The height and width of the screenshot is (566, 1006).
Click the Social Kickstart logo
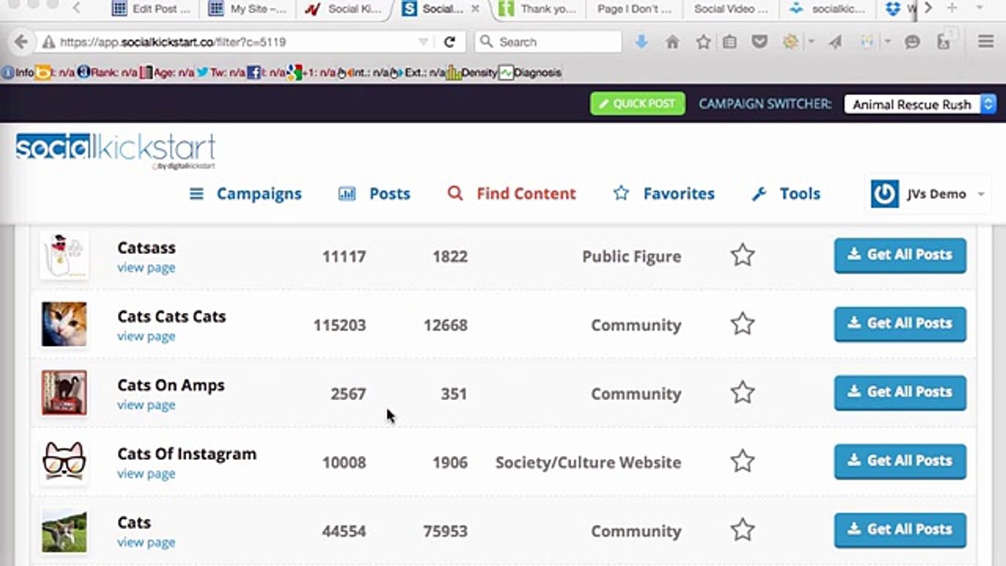point(116,151)
